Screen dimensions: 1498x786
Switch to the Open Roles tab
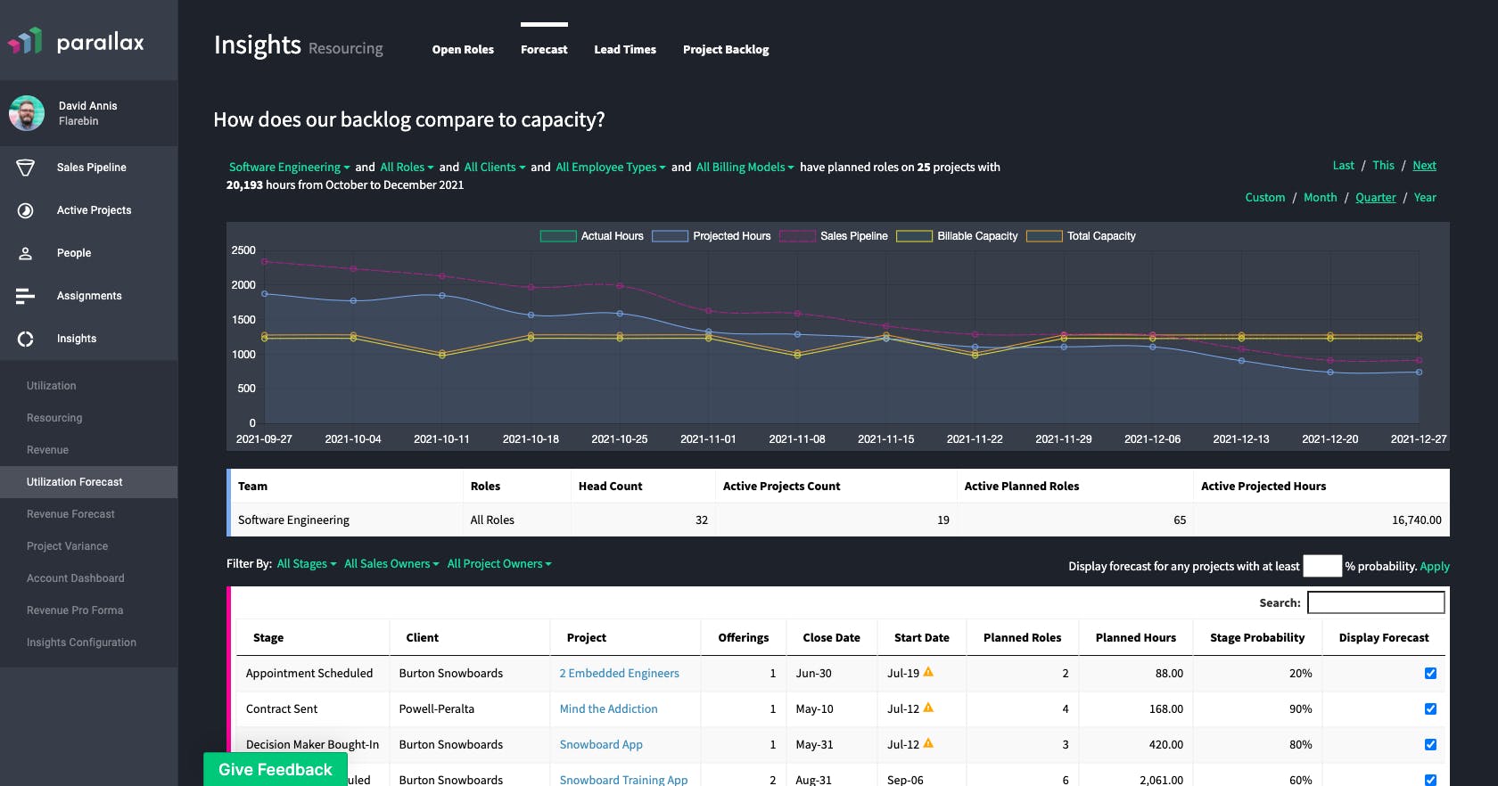[x=463, y=50]
